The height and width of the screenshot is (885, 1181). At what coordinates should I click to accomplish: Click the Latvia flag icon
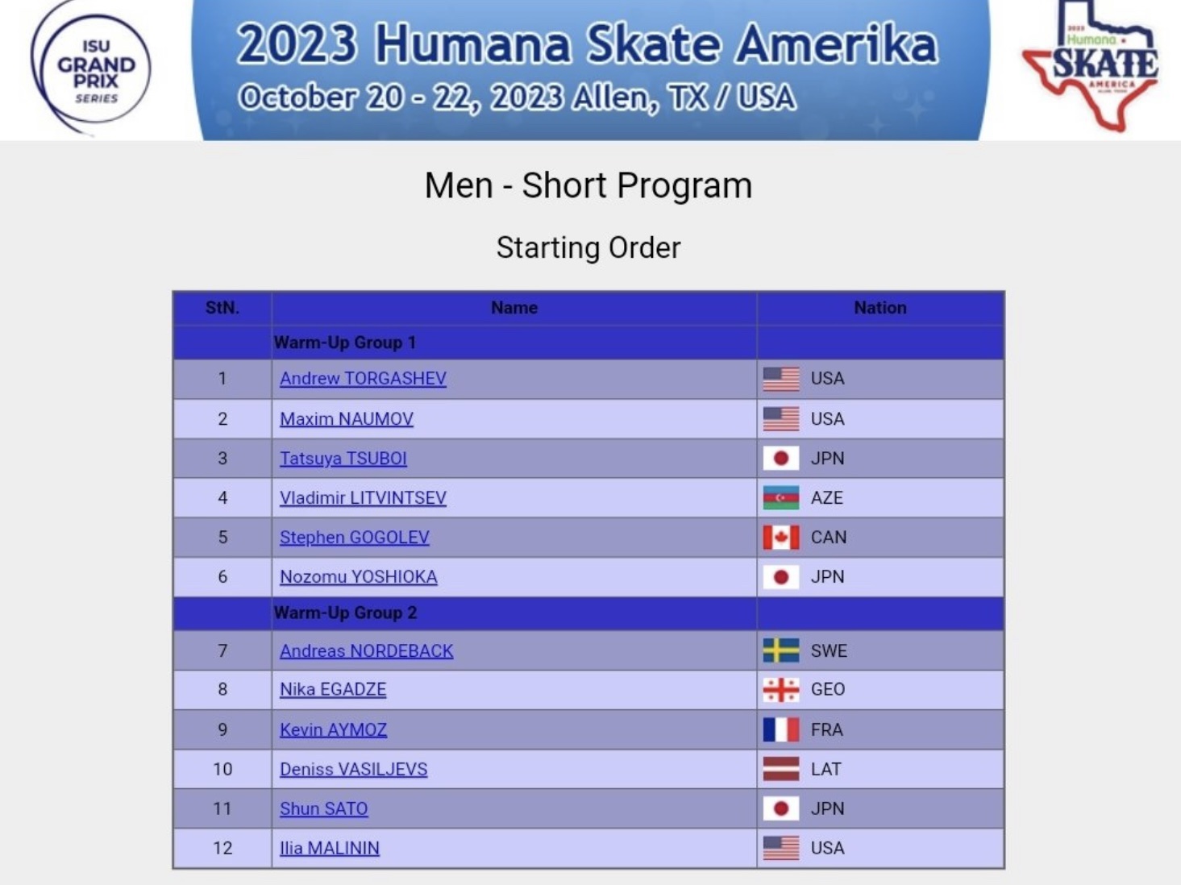tap(780, 769)
